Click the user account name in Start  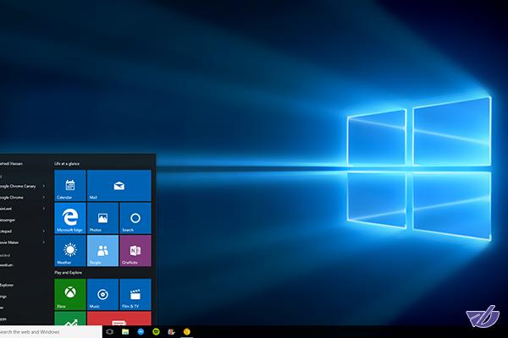tap(11, 164)
